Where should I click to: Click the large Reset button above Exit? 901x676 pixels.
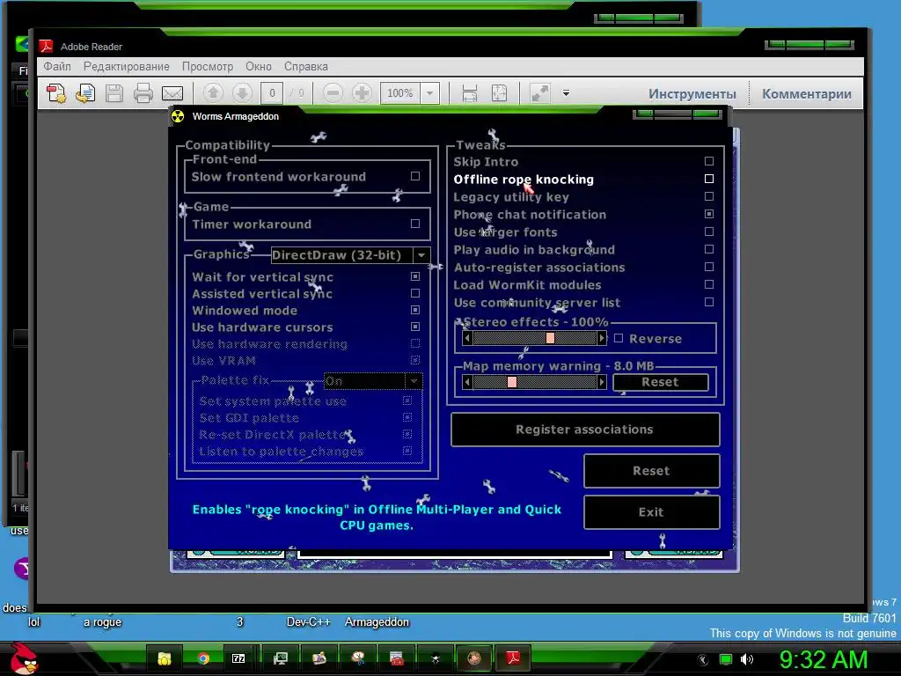(651, 471)
